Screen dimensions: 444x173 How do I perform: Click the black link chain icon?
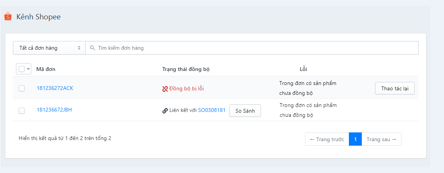[165, 111]
